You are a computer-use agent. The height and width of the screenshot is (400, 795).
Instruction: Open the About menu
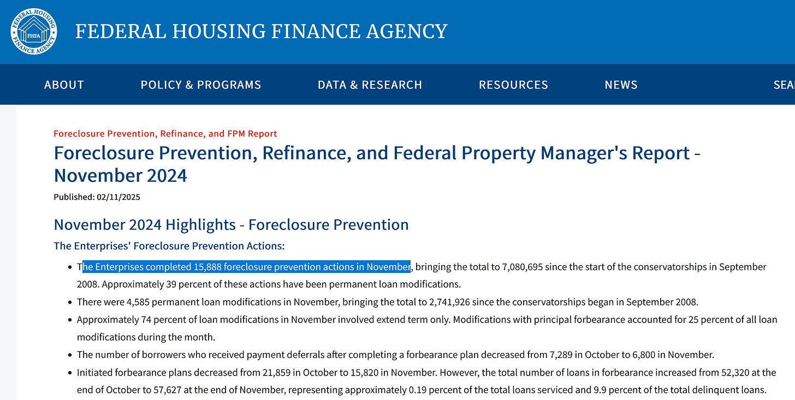tap(64, 85)
